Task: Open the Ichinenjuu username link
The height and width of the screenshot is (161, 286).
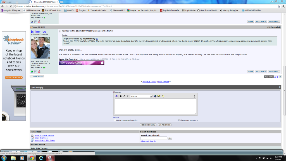Action: coord(38,32)
